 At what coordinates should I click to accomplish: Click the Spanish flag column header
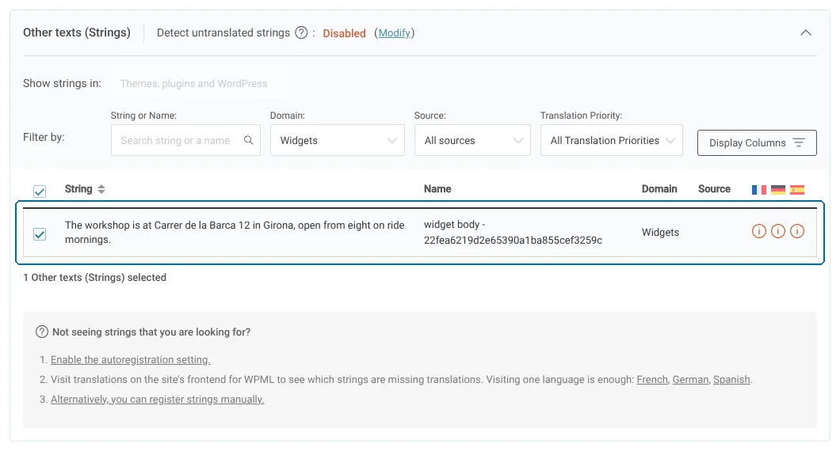tap(797, 189)
